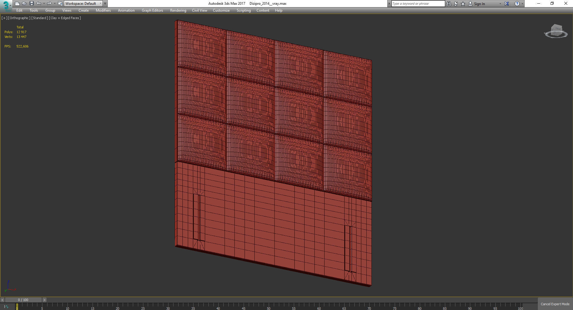This screenshot has height=310, width=573.
Task: Click the user silhouette Sign In icon
Action: click(x=470, y=4)
